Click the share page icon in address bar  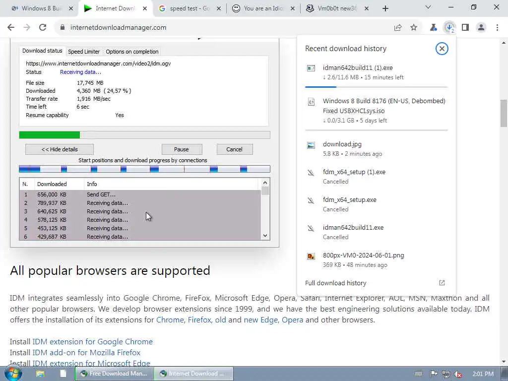[398, 28]
